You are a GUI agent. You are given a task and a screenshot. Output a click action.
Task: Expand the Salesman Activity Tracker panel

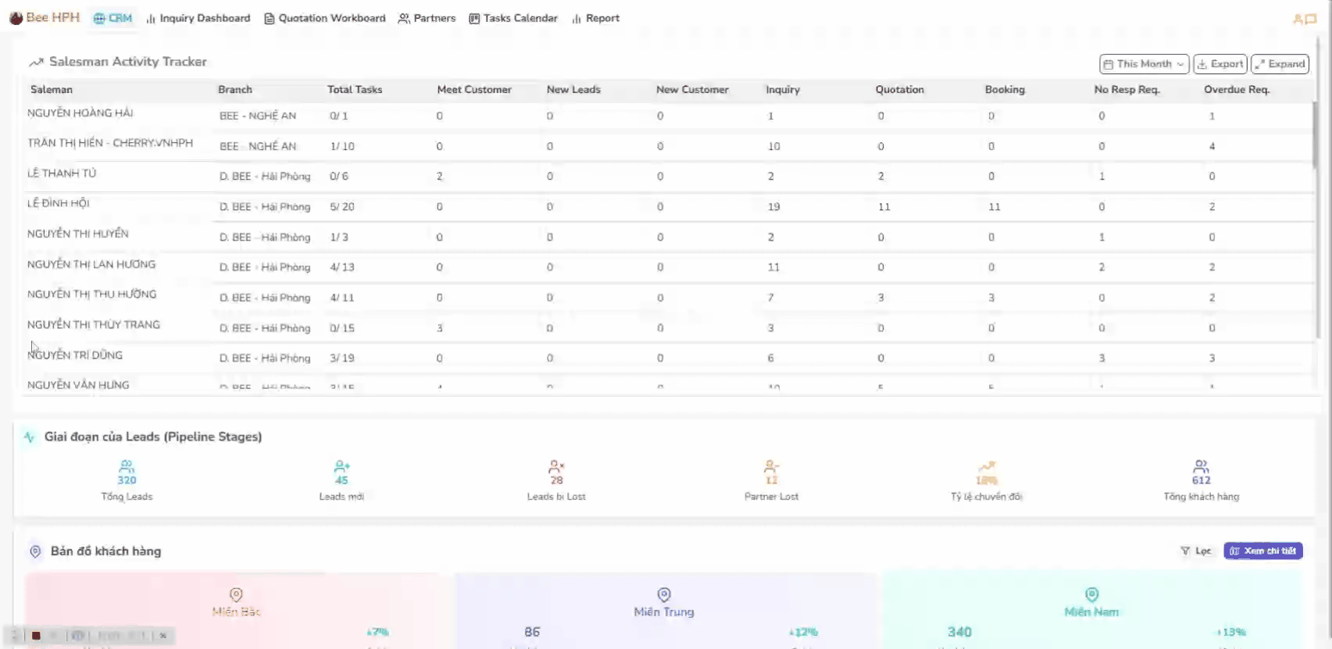[1280, 64]
